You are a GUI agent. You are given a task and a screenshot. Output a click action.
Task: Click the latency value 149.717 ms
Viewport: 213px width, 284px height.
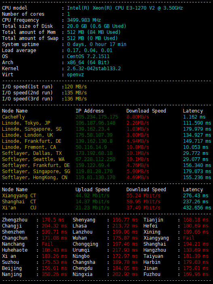tap(197, 141)
